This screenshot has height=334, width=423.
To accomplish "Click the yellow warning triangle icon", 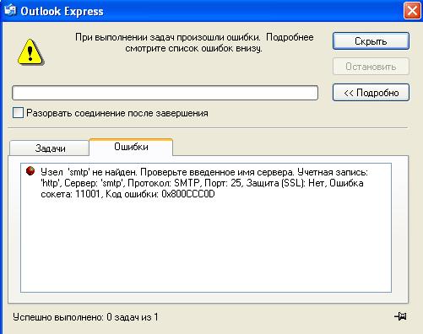I will (x=30, y=52).
